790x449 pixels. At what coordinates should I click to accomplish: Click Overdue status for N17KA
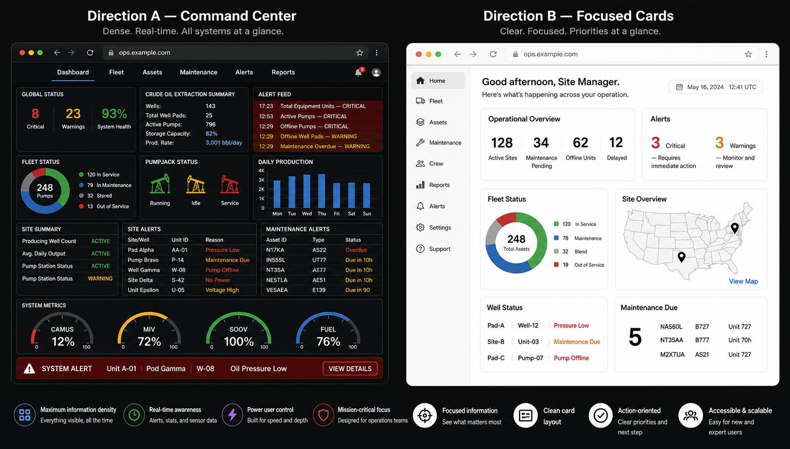pos(356,250)
